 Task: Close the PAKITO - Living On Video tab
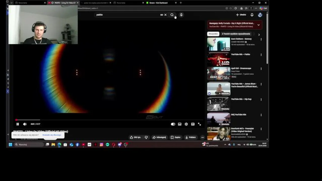pyautogui.click(x=78, y=3)
